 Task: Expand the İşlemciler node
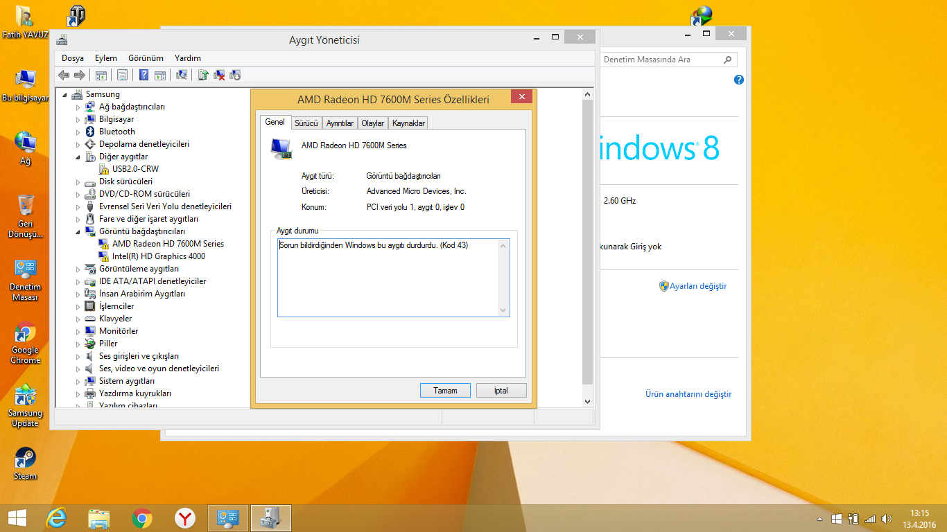(x=78, y=307)
